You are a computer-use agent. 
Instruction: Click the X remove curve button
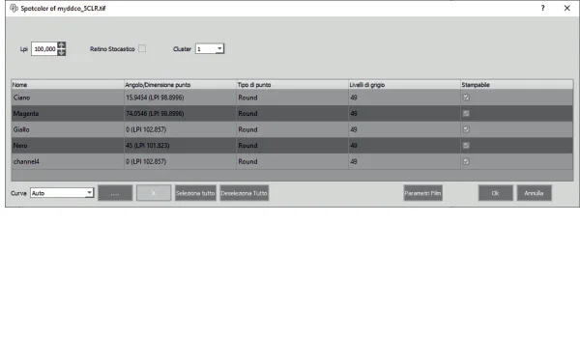click(154, 193)
